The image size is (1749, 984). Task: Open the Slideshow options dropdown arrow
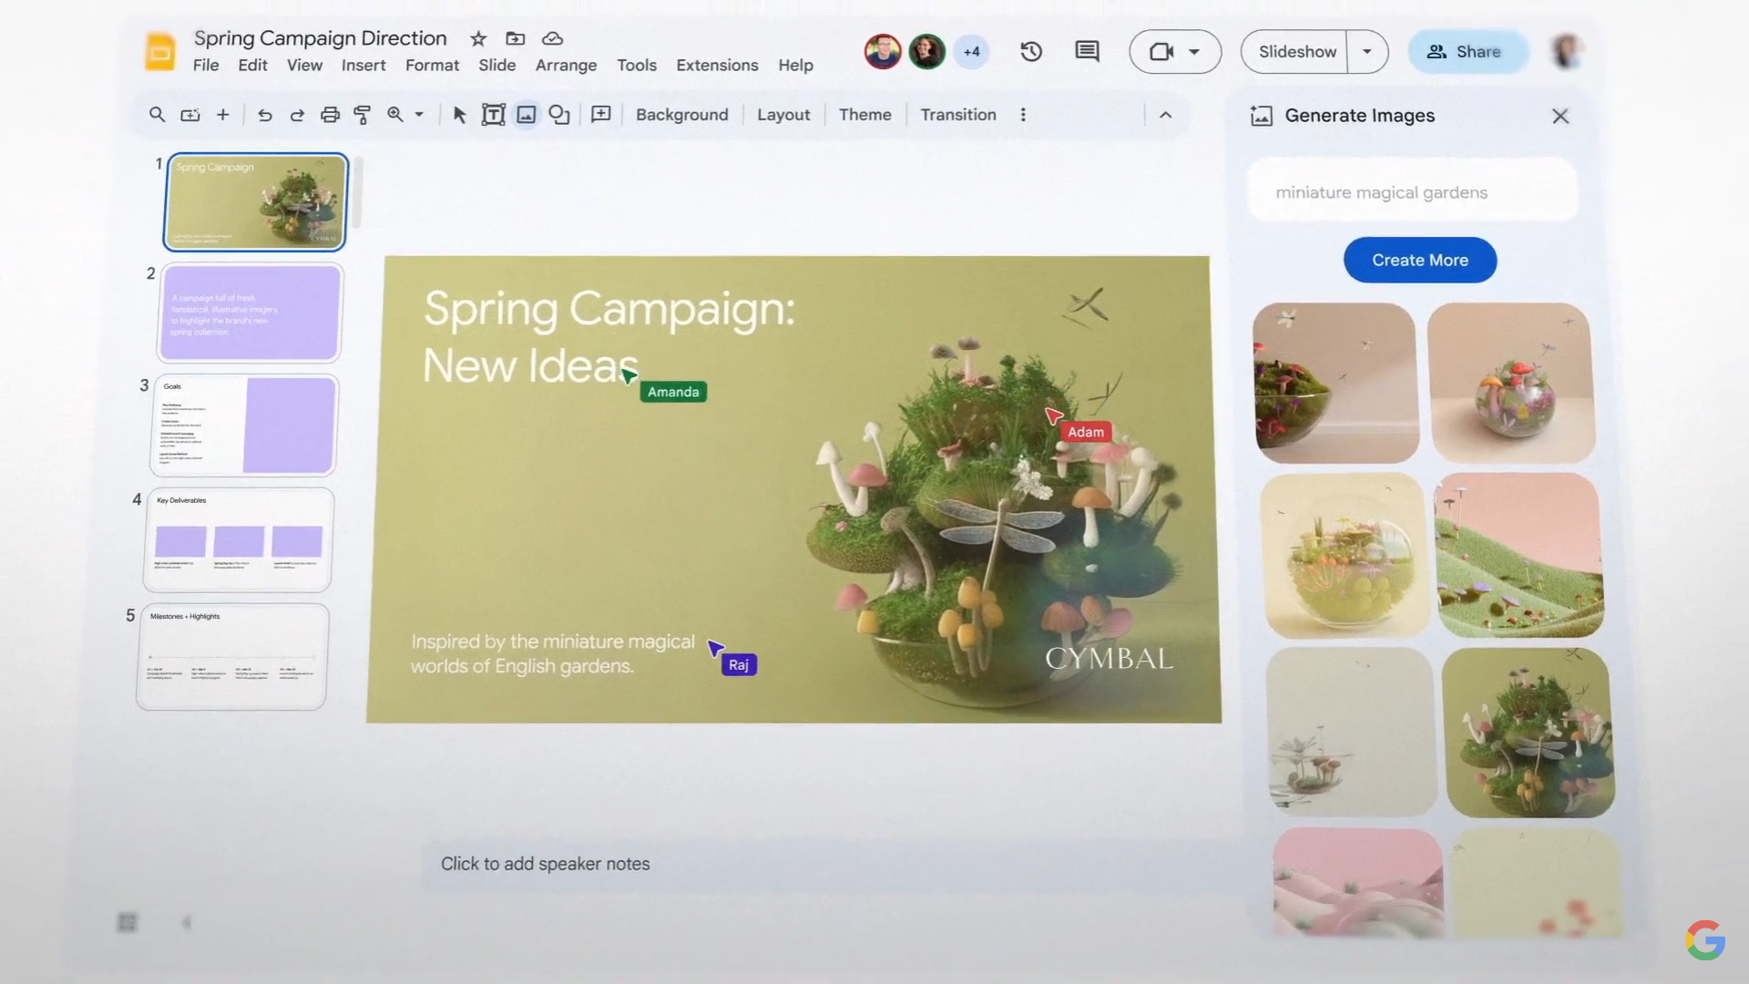tap(1367, 52)
